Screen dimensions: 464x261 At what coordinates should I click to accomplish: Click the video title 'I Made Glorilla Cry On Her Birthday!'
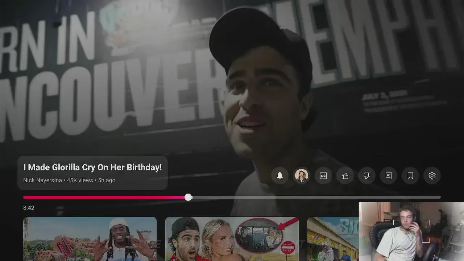[92, 167]
